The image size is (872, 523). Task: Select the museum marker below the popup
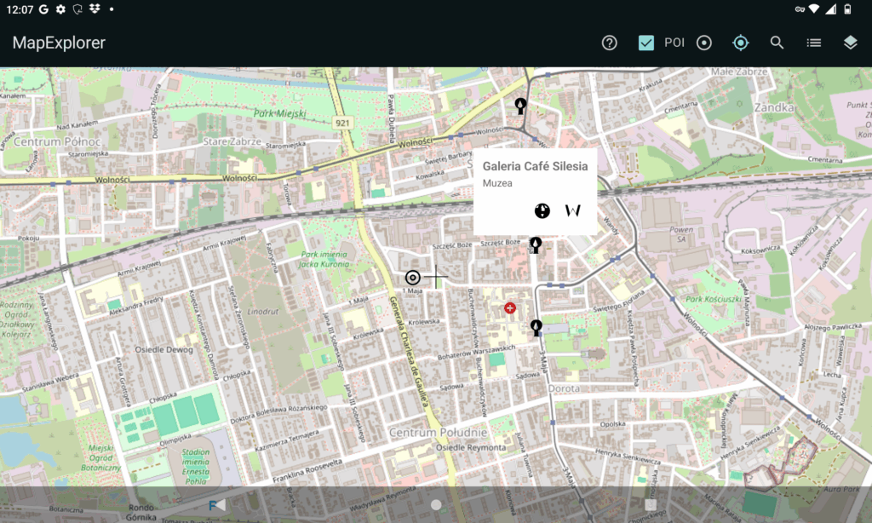tap(536, 245)
